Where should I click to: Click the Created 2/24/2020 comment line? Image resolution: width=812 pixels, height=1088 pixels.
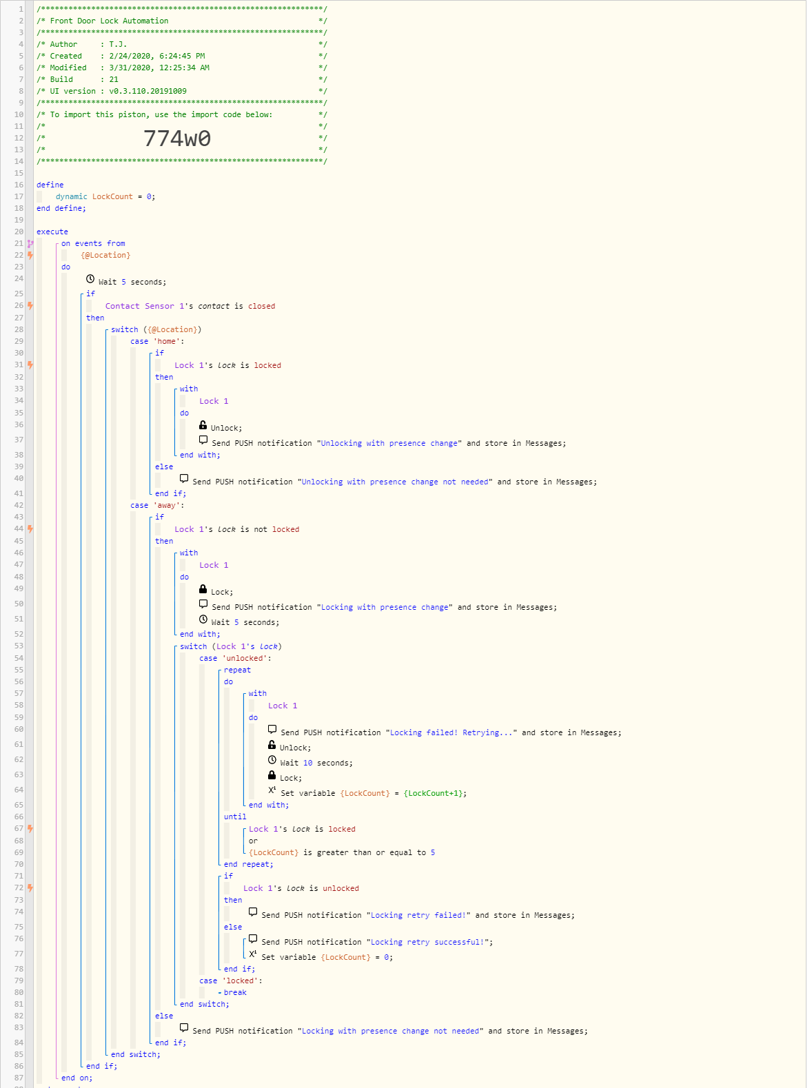pos(182,56)
